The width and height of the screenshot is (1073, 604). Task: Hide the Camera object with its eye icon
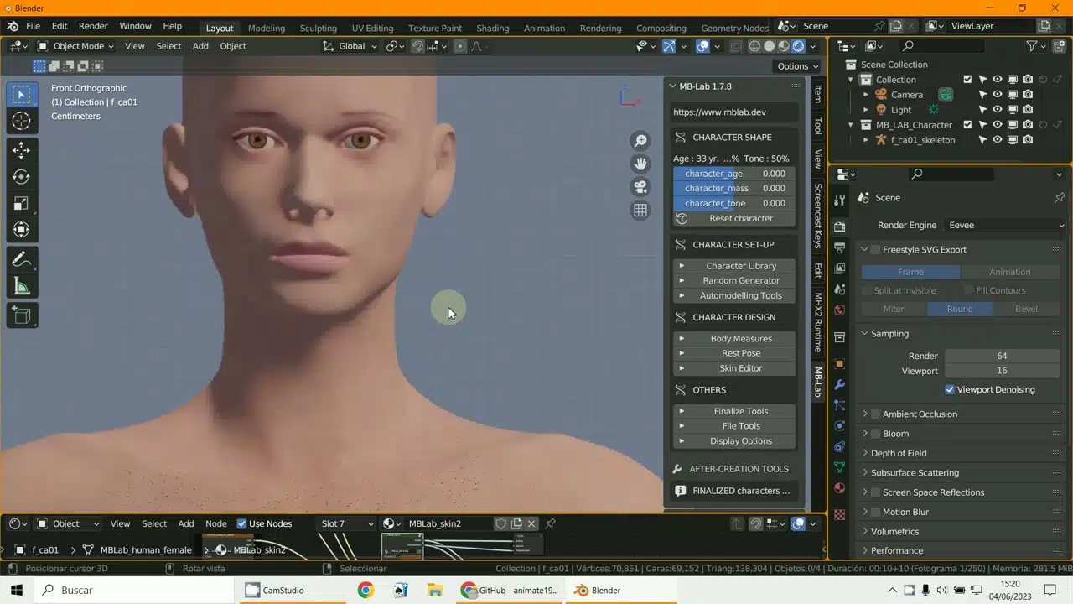click(x=997, y=95)
